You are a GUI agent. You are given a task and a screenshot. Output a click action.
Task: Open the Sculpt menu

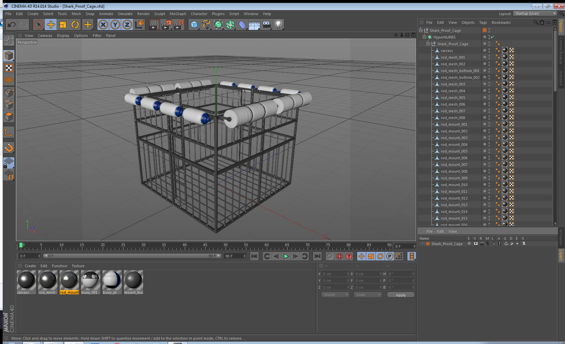pyautogui.click(x=159, y=14)
